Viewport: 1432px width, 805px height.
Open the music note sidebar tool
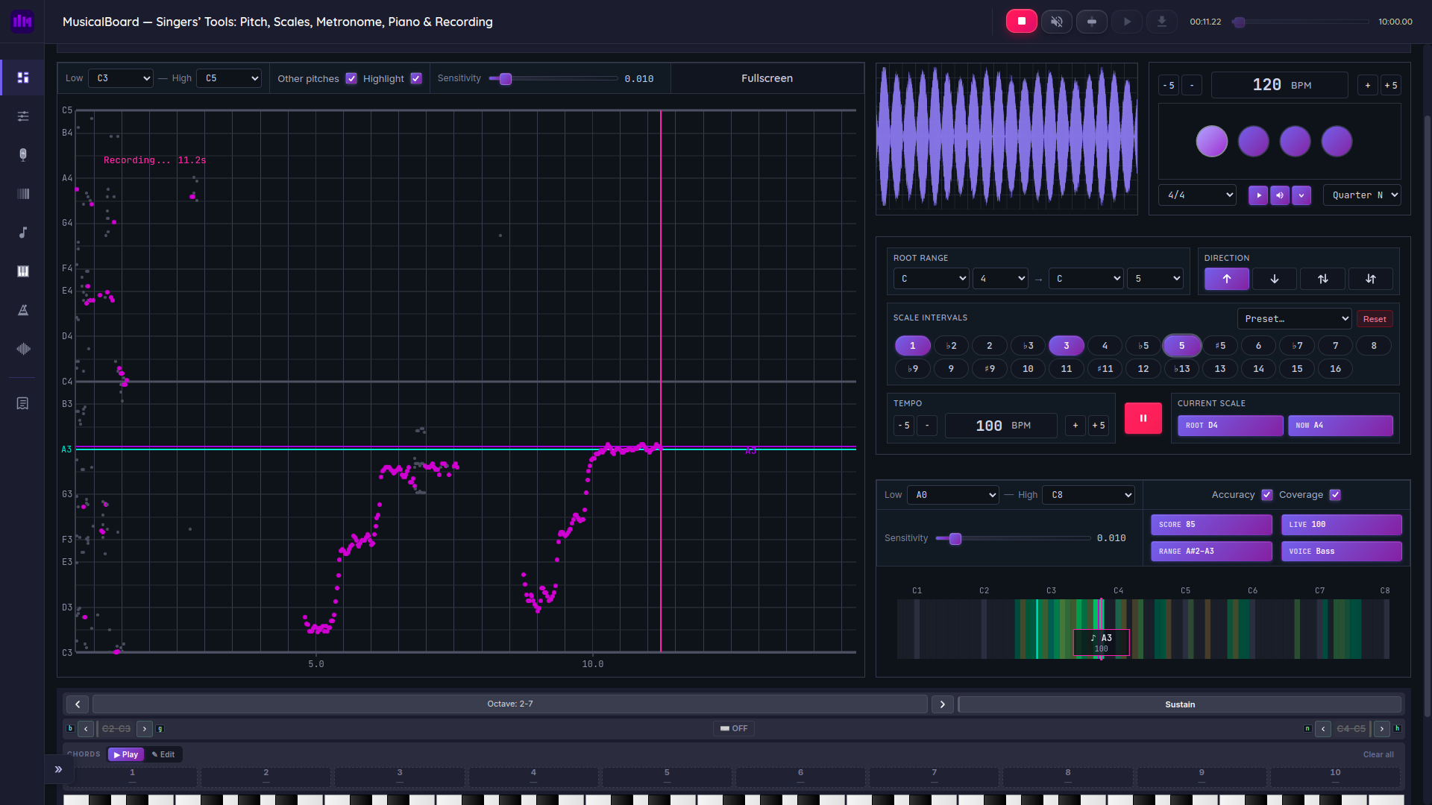point(23,233)
